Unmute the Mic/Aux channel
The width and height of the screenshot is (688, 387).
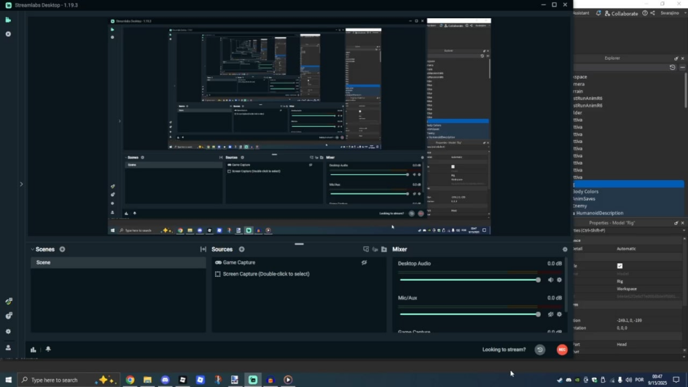550,314
